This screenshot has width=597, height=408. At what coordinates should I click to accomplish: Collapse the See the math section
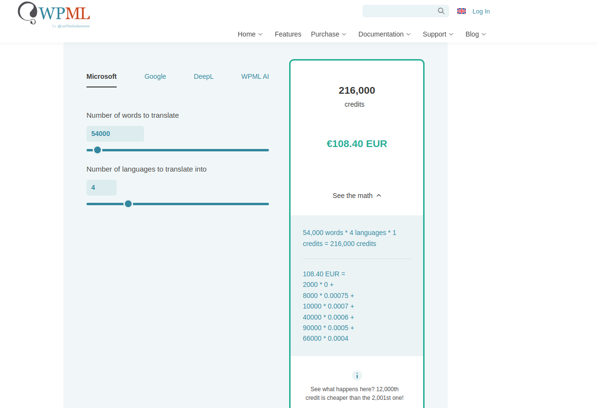click(357, 196)
